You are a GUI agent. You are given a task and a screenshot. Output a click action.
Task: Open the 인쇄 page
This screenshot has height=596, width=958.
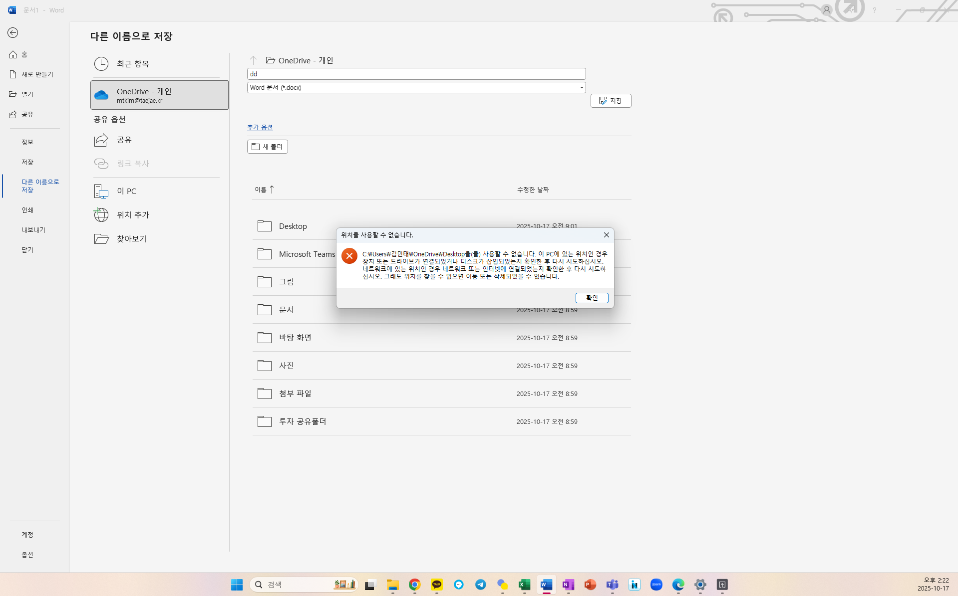coord(27,210)
